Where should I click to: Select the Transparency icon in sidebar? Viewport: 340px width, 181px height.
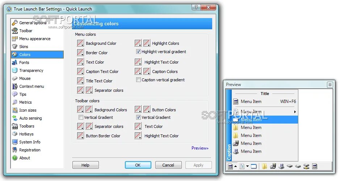point(15,70)
